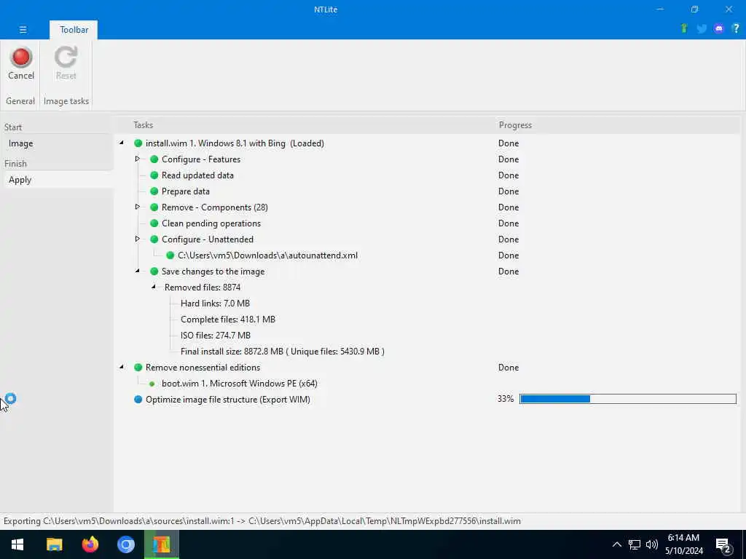746x559 pixels.
Task: Collapse install.wim Windows 8.1 tree node
Action: click(122, 143)
